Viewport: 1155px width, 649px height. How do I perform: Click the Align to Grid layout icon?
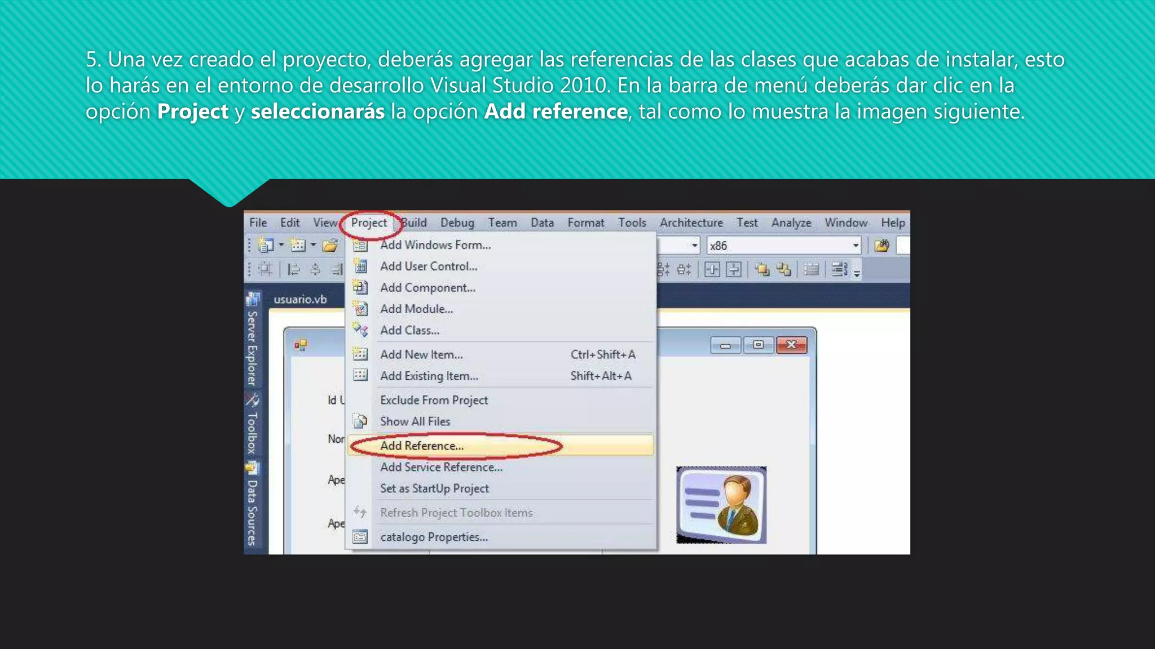pyautogui.click(x=265, y=269)
